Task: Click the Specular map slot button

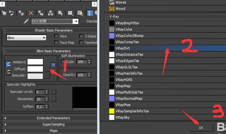Action: [x=47, y=76]
